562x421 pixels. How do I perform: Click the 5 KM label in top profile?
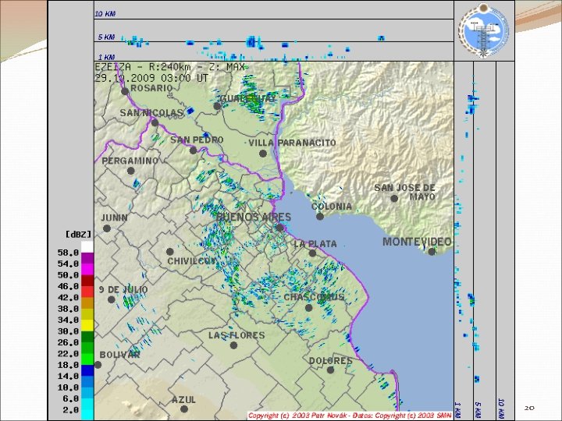click(106, 37)
